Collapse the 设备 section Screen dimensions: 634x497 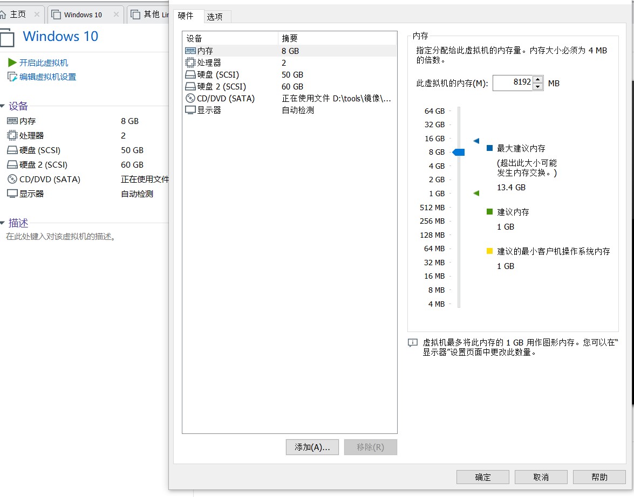pyautogui.click(x=2, y=106)
